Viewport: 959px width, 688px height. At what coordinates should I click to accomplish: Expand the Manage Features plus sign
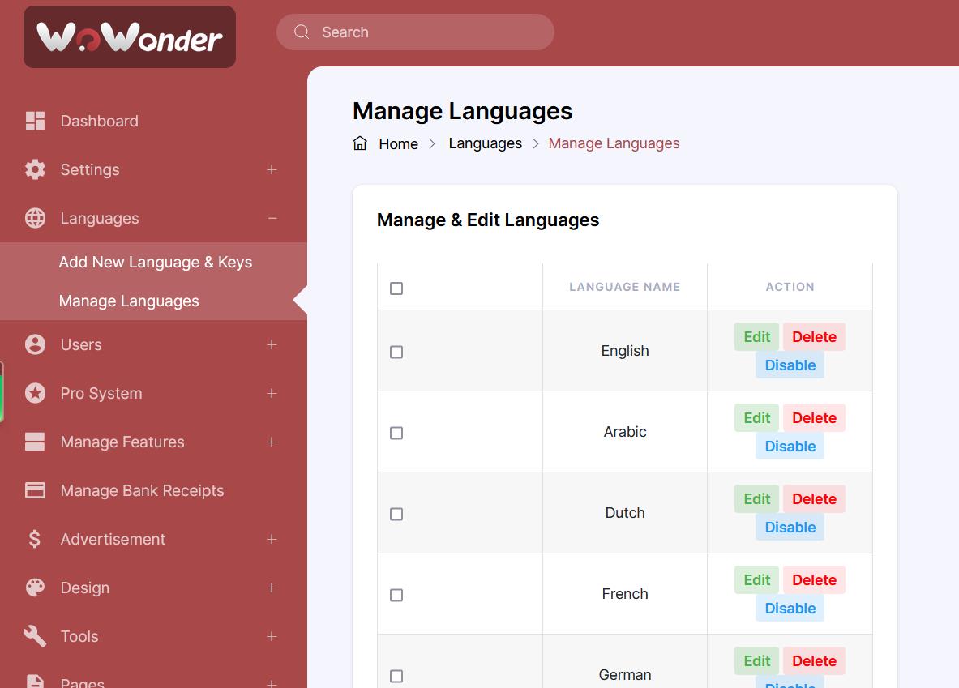tap(272, 442)
